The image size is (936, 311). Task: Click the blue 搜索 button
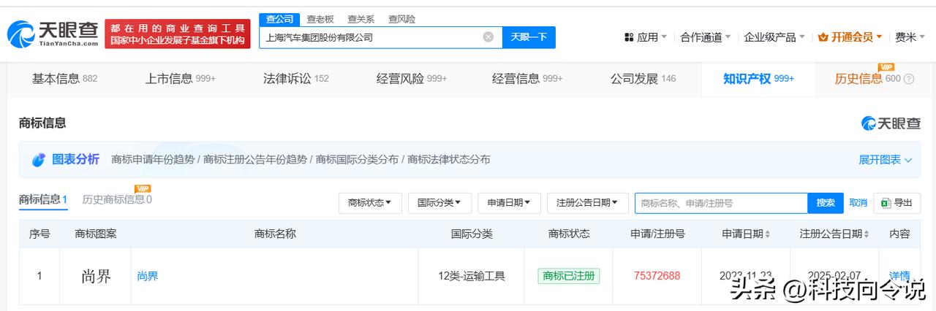tap(826, 203)
